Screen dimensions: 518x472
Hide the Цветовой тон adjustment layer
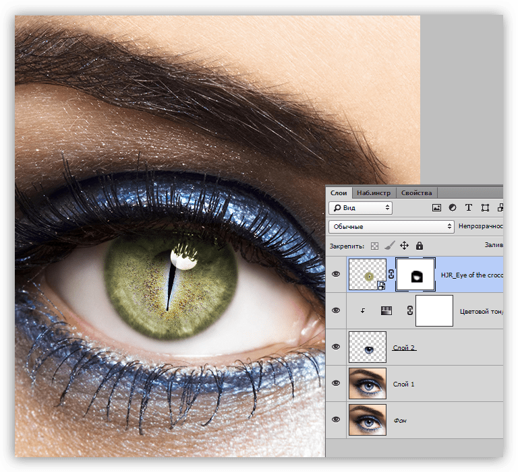pyautogui.click(x=336, y=310)
